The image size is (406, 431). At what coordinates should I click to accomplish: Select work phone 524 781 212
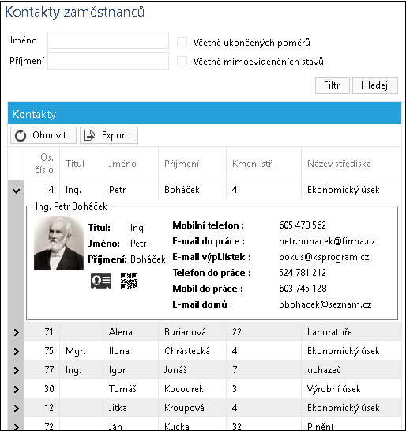click(303, 273)
